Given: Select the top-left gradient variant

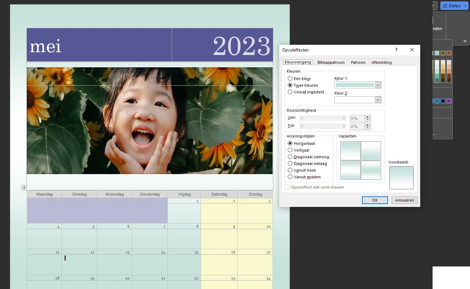Looking at the screenshot, I should click(350, 151).
